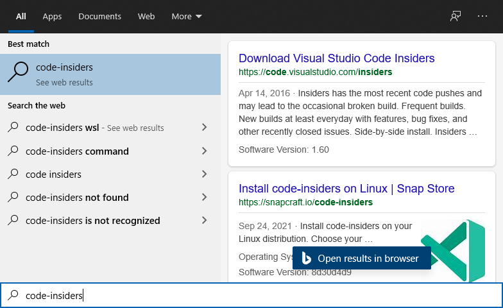Click the Search the web heading
Viewport: 503px width, 308px height.
37,105
